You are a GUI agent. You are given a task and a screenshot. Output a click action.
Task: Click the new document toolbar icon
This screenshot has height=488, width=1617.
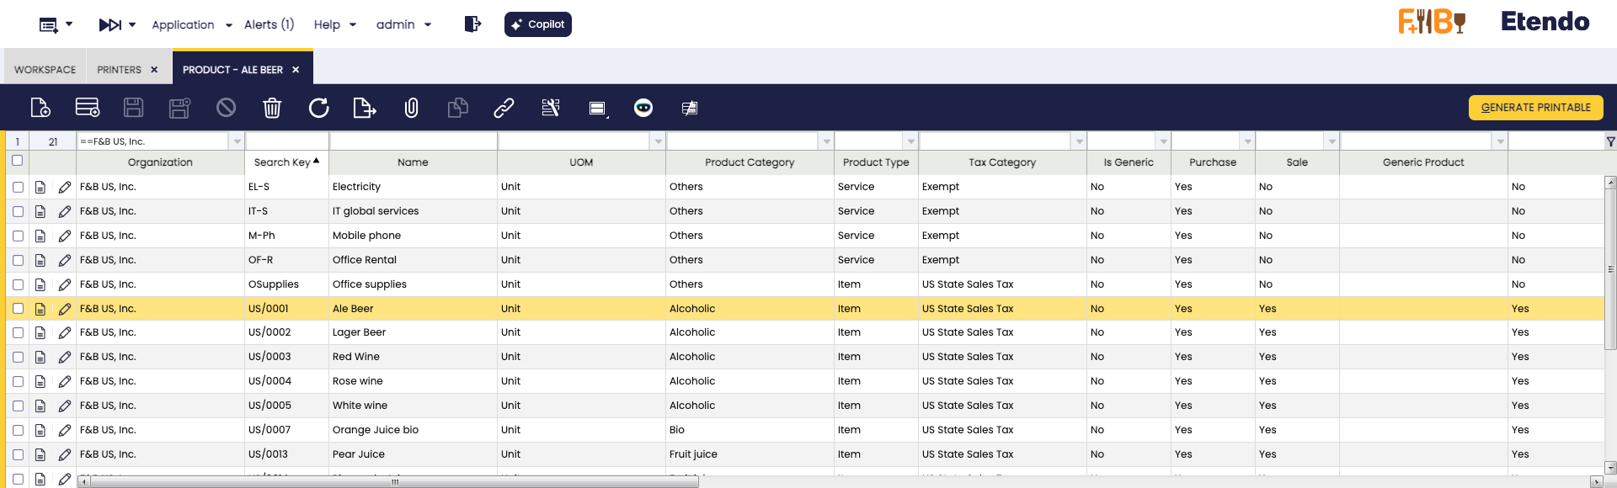tap(40, 108)
